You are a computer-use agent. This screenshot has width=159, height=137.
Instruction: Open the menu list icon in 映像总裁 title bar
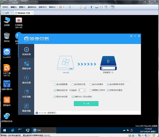click(x=131, y=36)
